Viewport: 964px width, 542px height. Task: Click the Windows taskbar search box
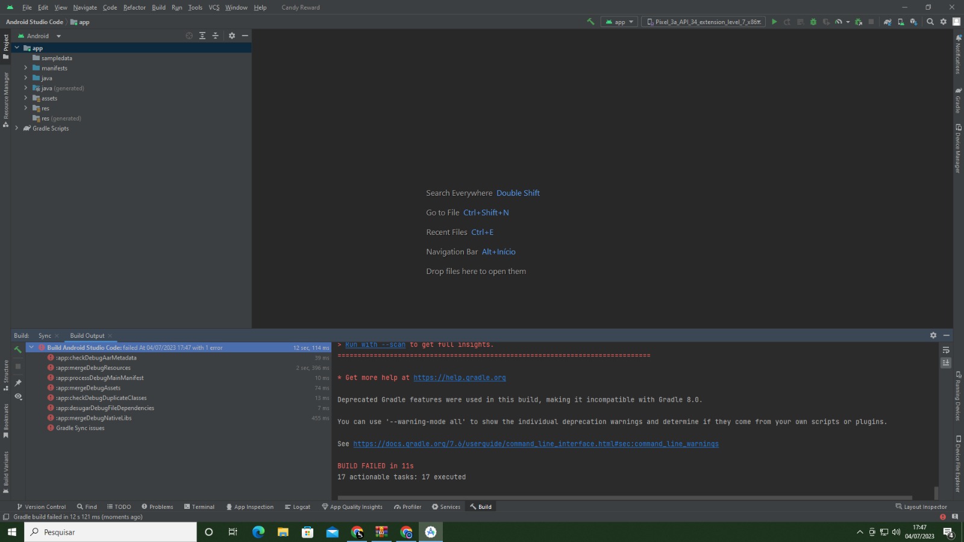click(x=111, y=532)
